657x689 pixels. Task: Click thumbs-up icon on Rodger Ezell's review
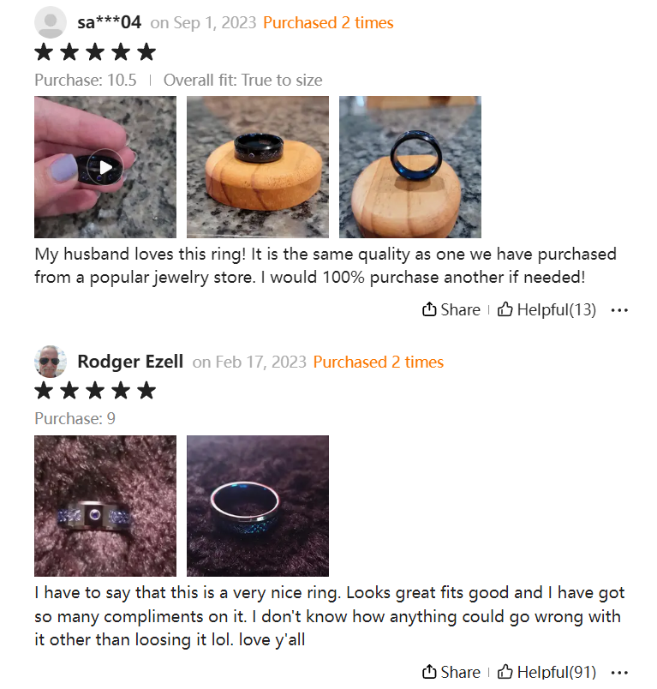click(x=505, y=671)
